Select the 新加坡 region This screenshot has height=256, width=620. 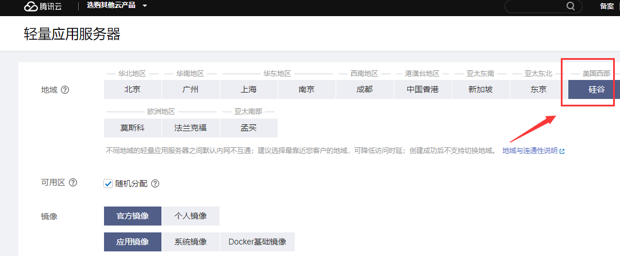click(x=481, y=89)
